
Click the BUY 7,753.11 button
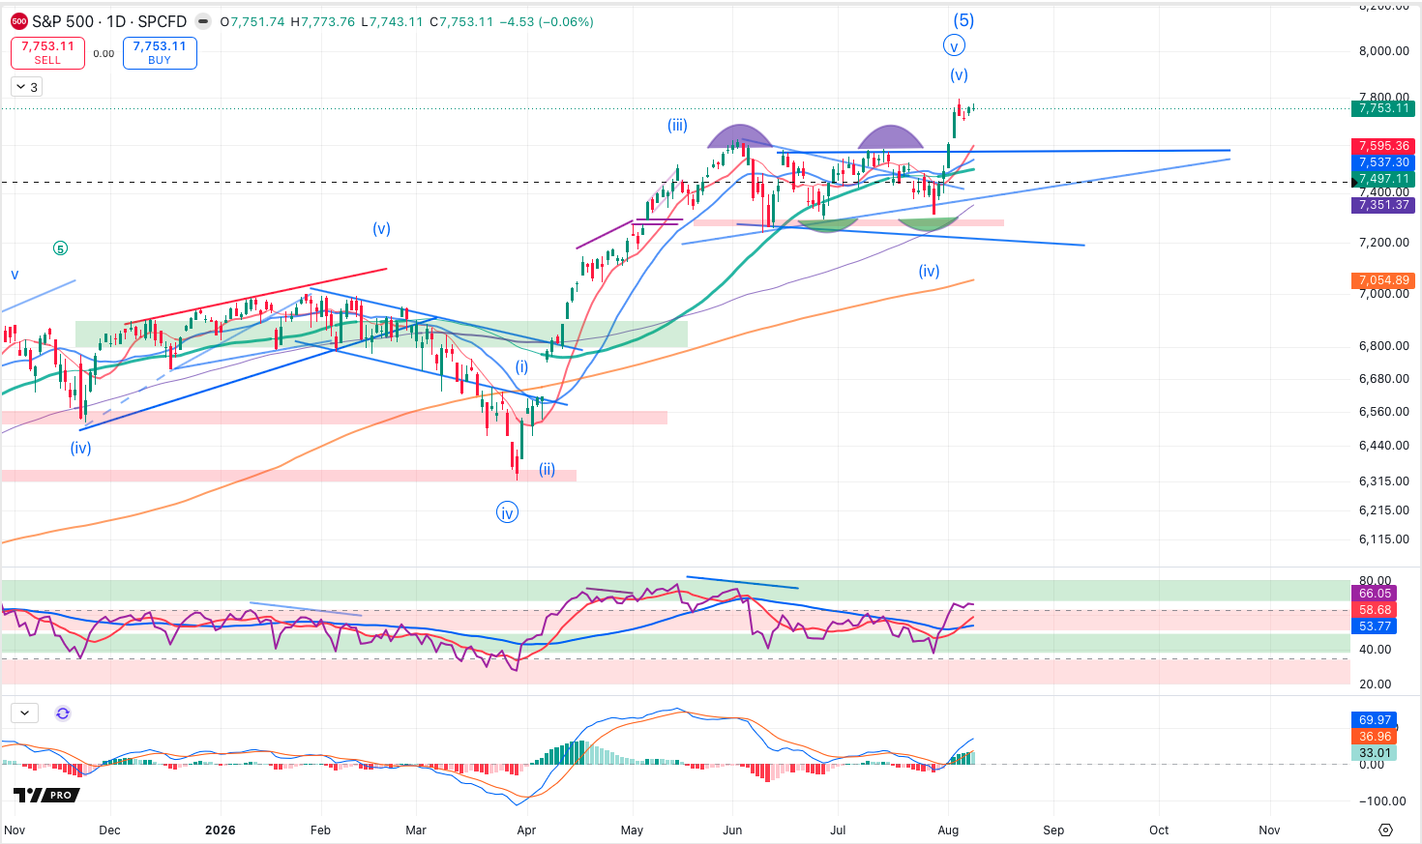coord(160,52)
